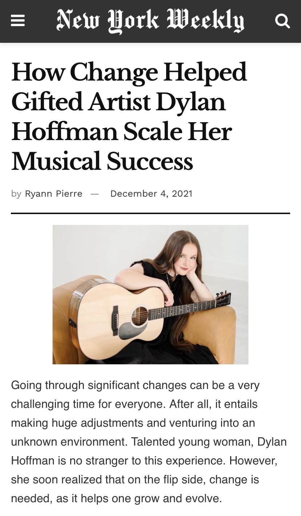This screenshot has width=301, height=516.
Task: Click the black divider under the byline
Action: click(x=150, y=213)
